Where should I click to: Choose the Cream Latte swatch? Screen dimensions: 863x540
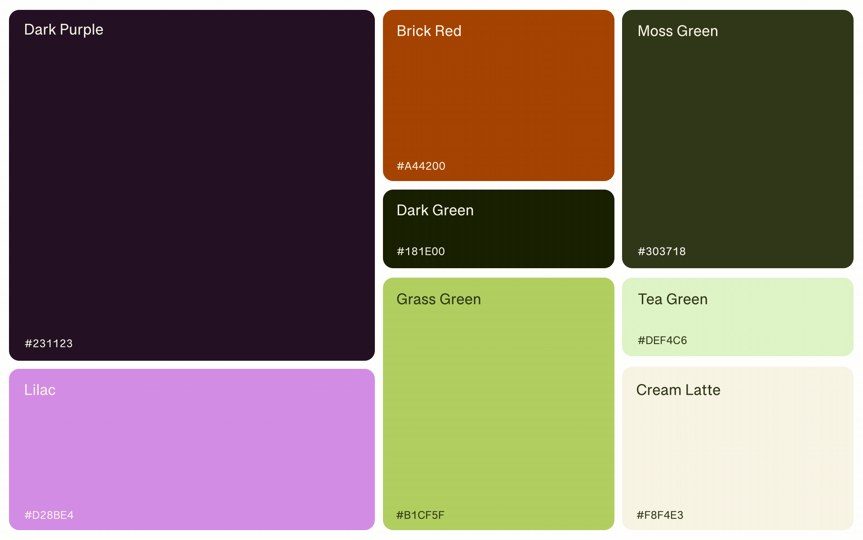[738, 449]
